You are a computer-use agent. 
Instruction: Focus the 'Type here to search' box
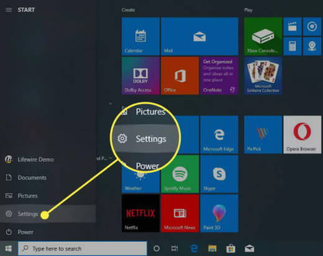coord(83,249)
